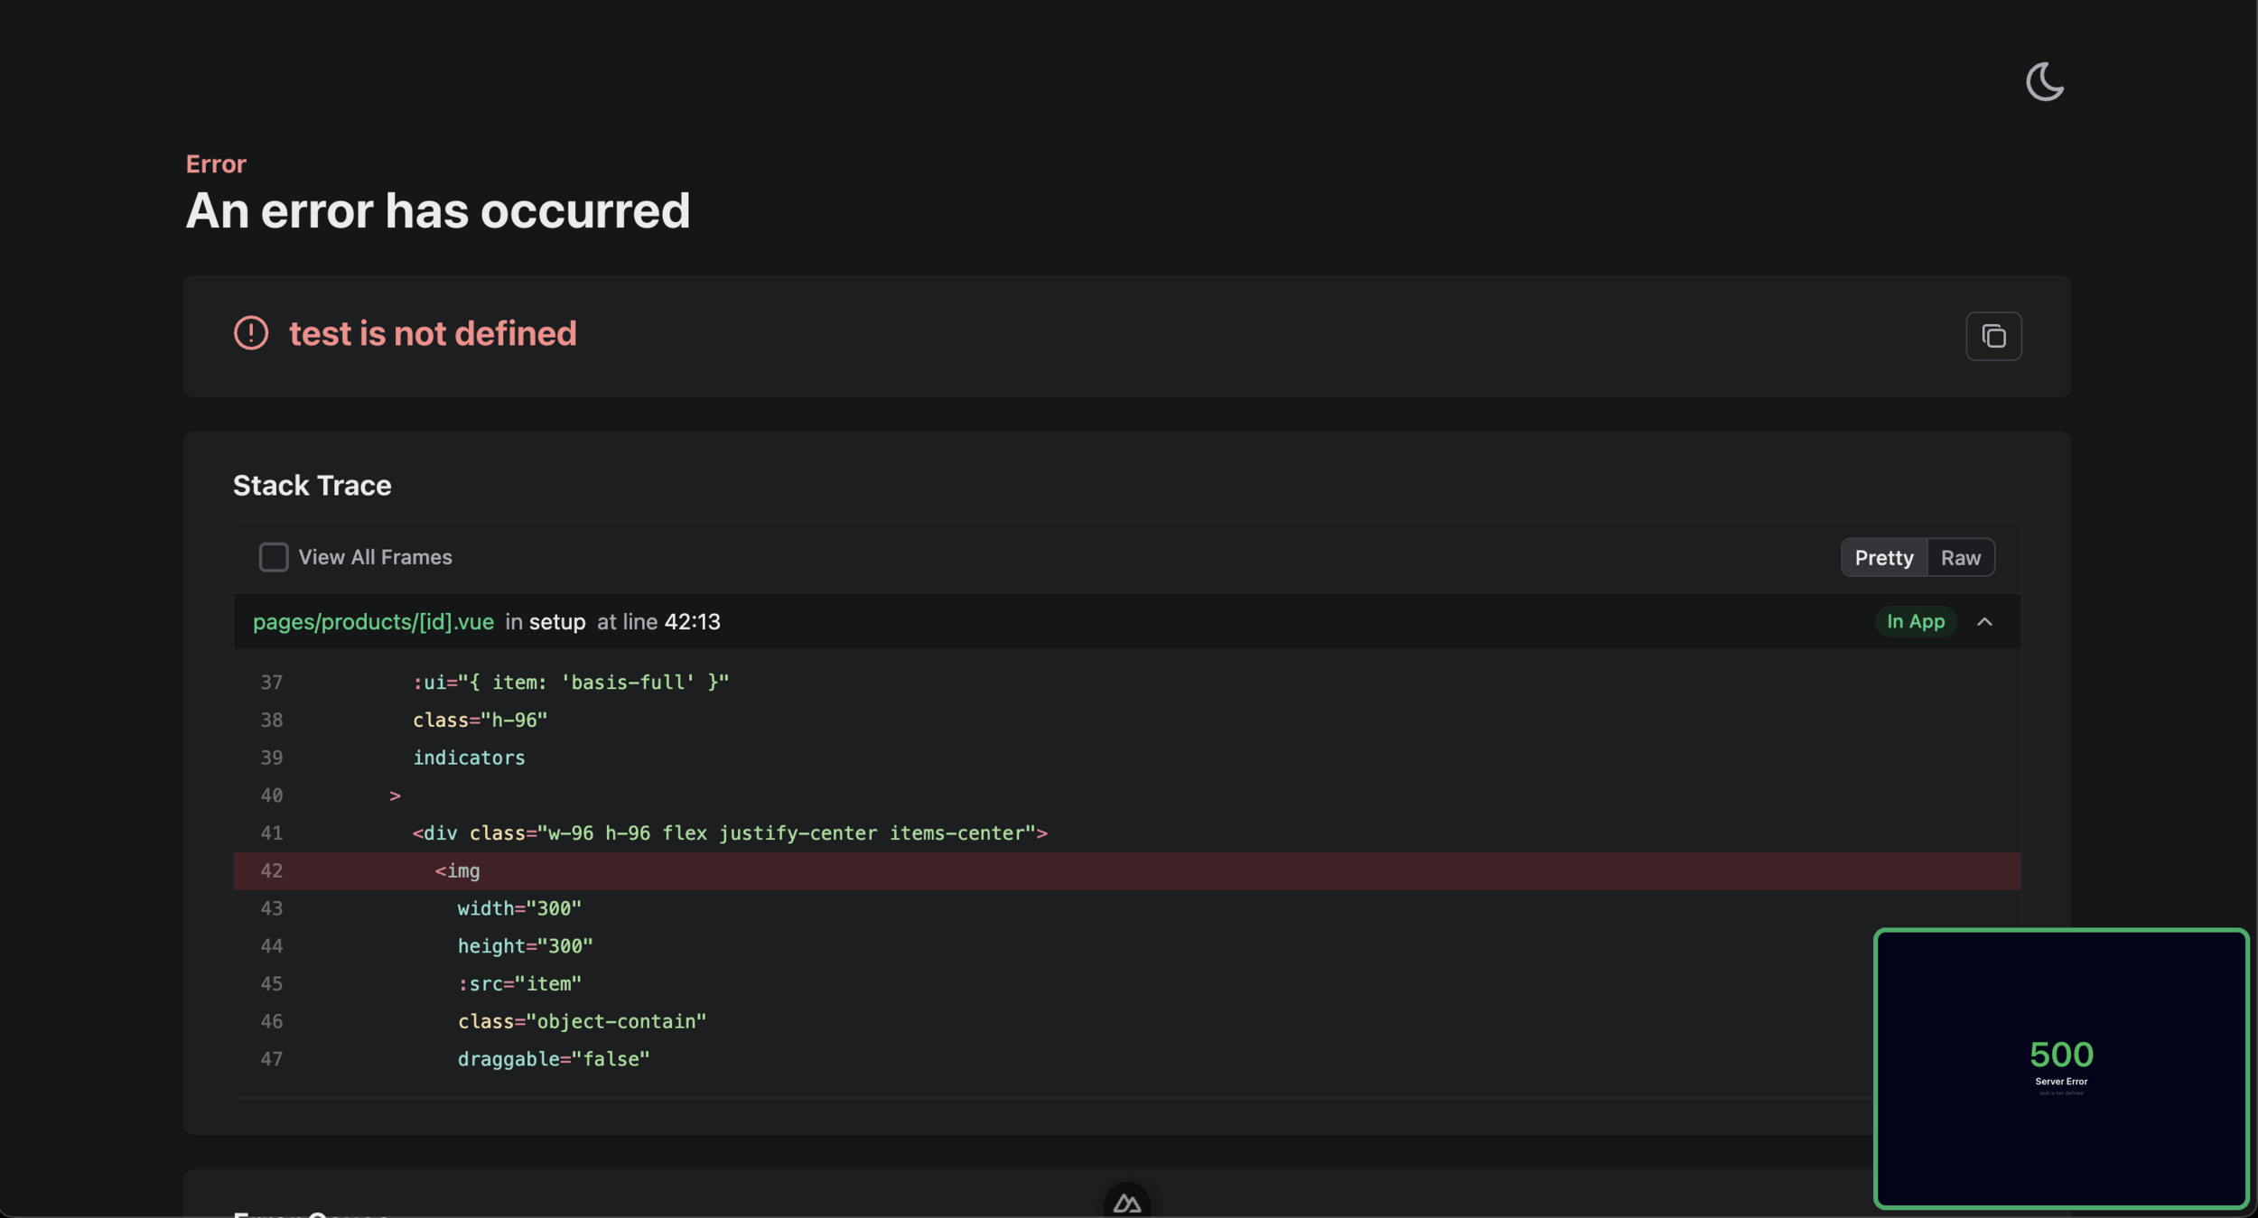The height and width of the screenshot is (1218, 2258).
Task: Click the View All Frames label
Action: point(375,557)
